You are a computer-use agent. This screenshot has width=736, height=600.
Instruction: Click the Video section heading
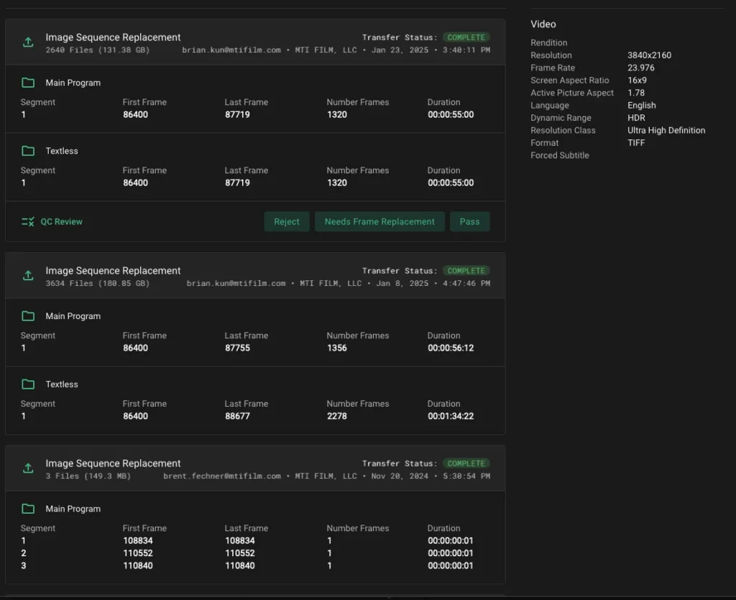(x=543, y=24)
